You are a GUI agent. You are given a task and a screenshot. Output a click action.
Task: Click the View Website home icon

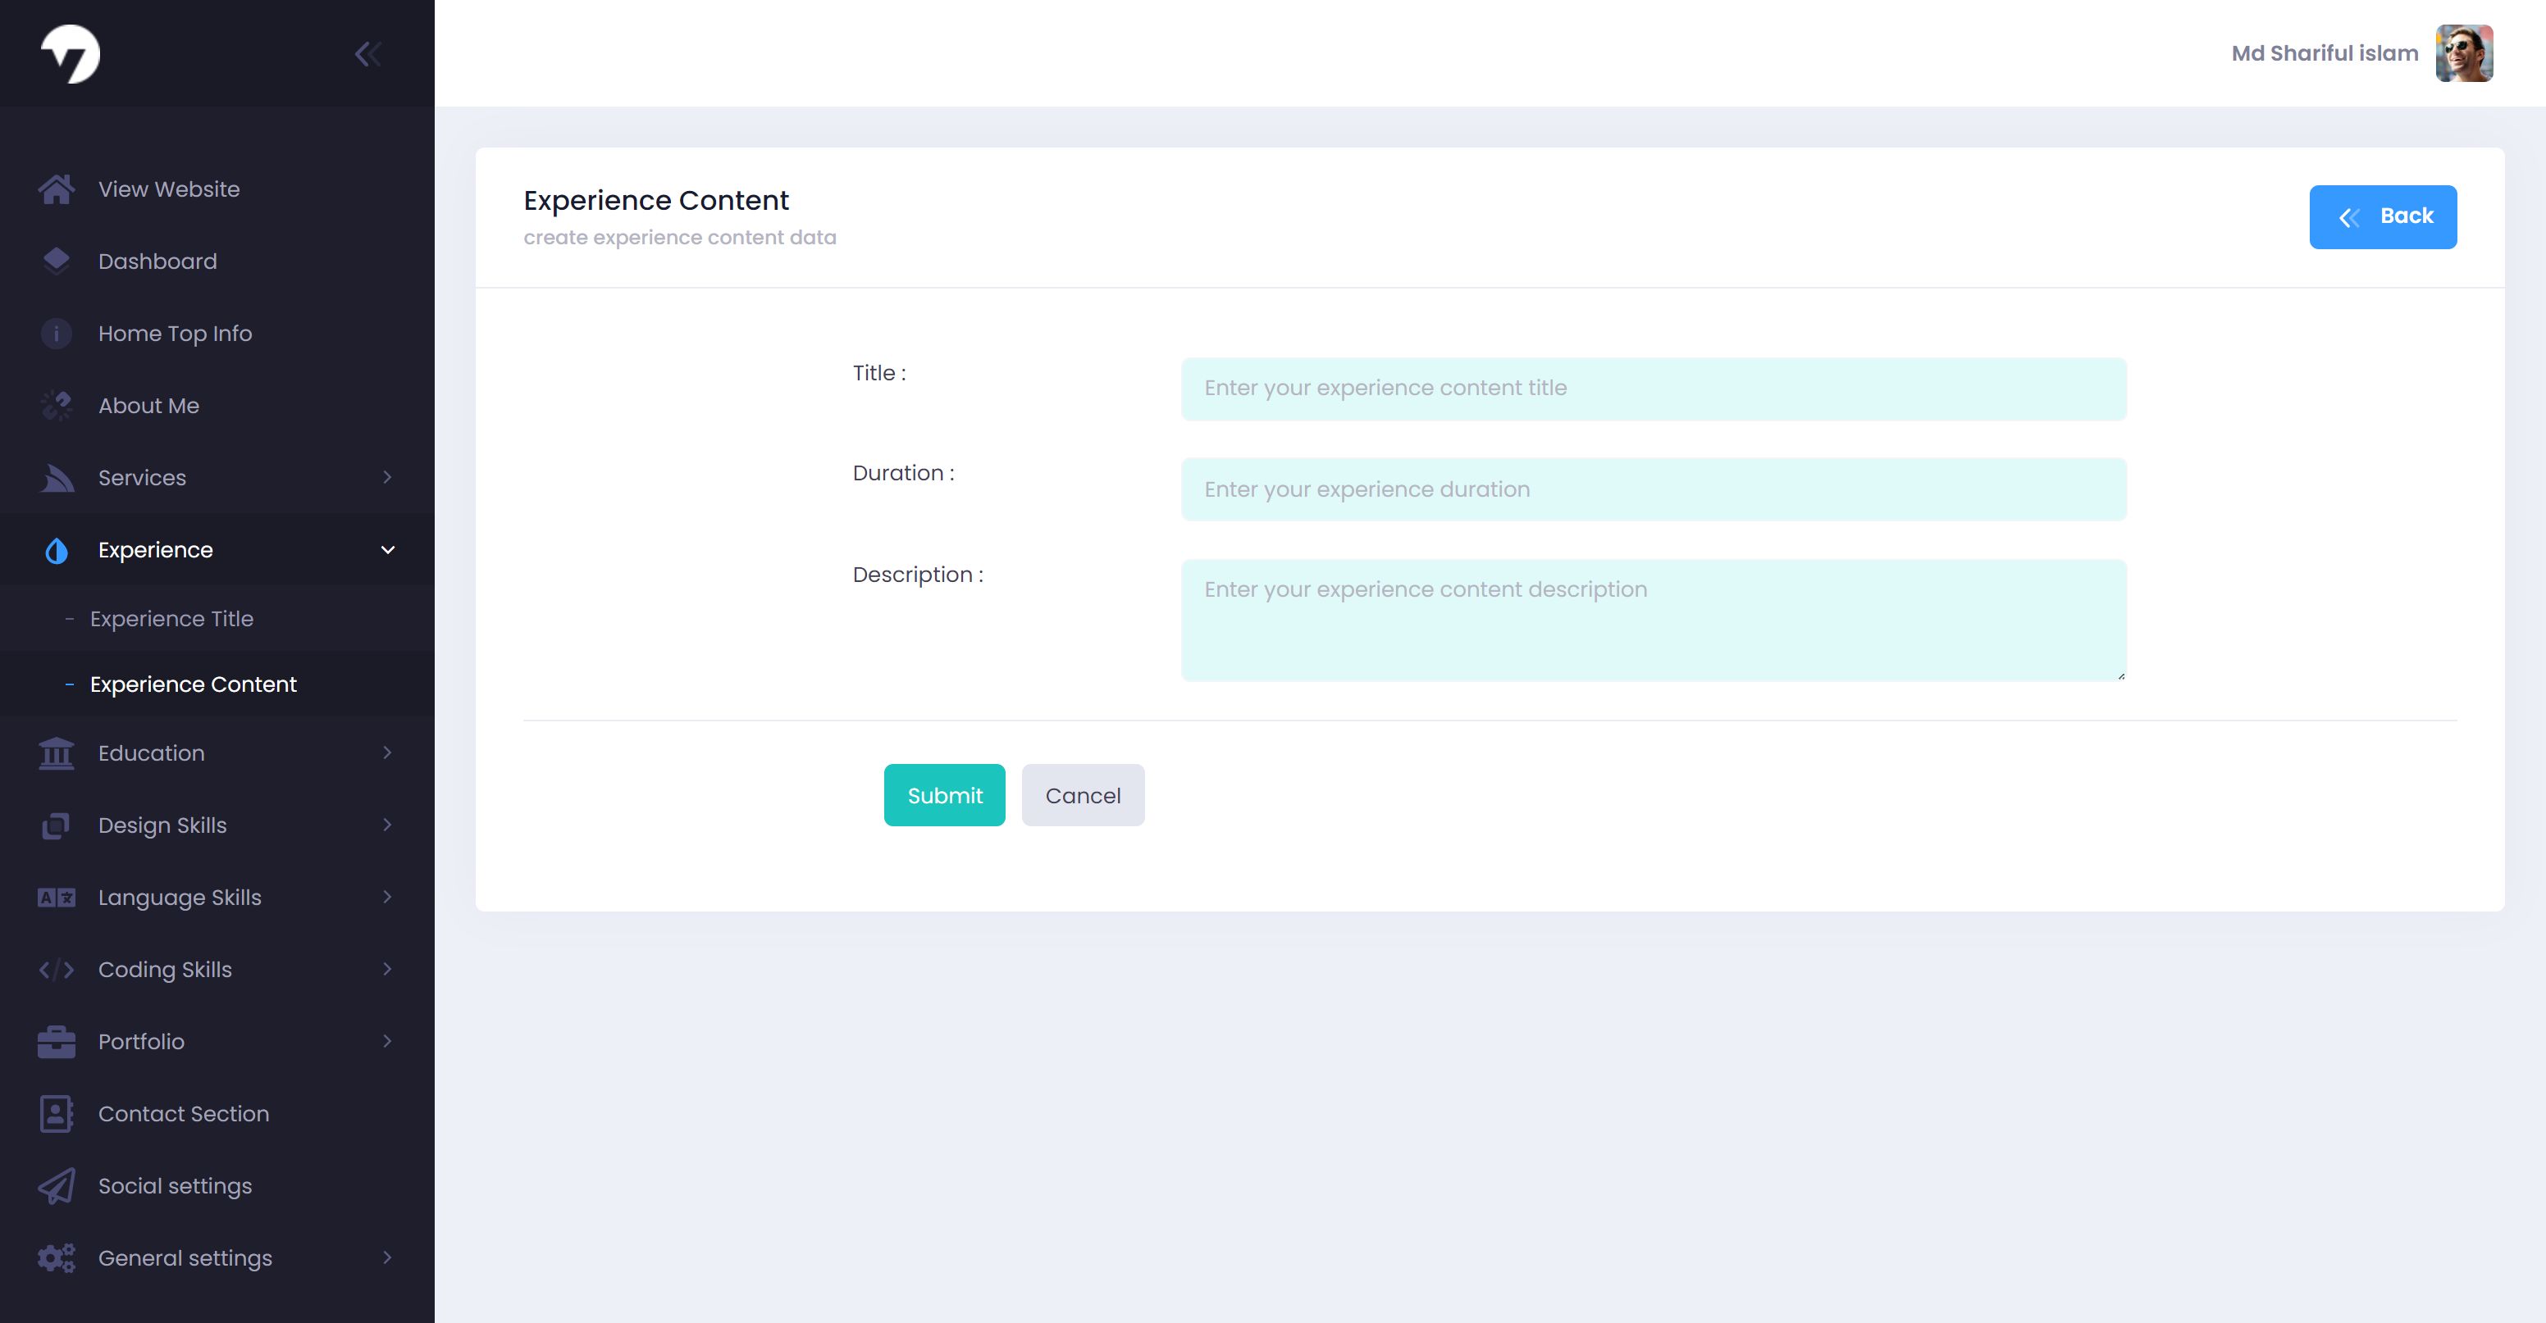tap(57, 189)
